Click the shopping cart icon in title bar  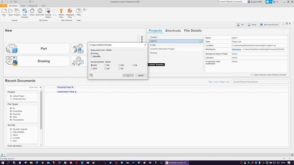coord(274,2)
